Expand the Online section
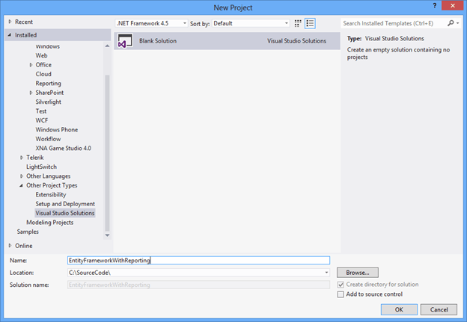The width and height of the screenshot is (467, 322). (x=10, y=246)
